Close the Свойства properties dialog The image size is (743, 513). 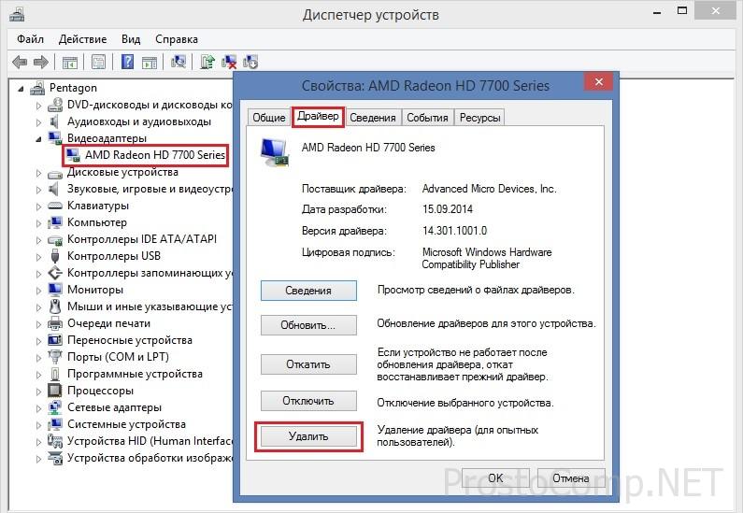coord(598,82)
